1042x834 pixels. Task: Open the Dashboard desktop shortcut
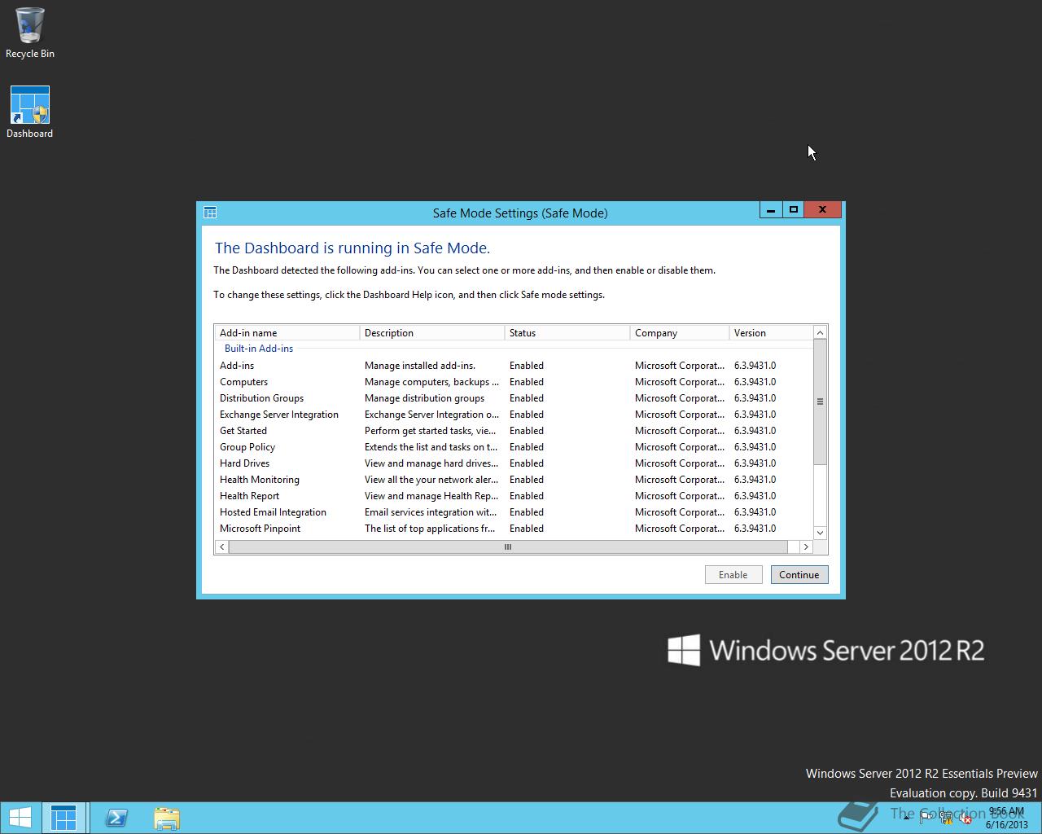click(x=30, y=112)
